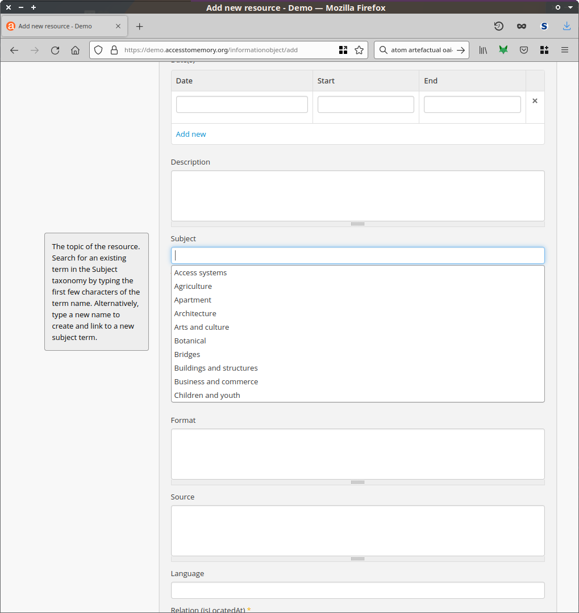Go to Firefox home page
The width and height of the screenshot is (579, 613).
point(75,50)
